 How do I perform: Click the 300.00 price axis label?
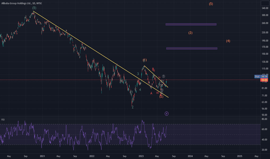pos(265,15)
